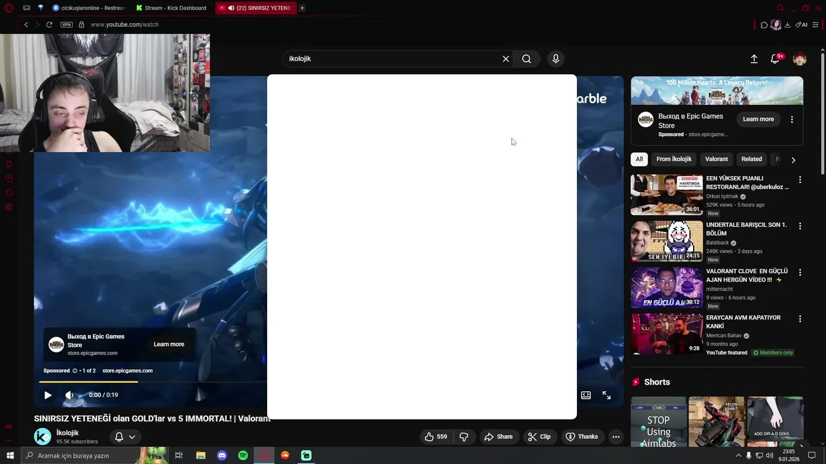Open options for ERAYCAN AVM KAPATIYOR video
The height and width of the screenshot is (464, 826).
point(800,319)
